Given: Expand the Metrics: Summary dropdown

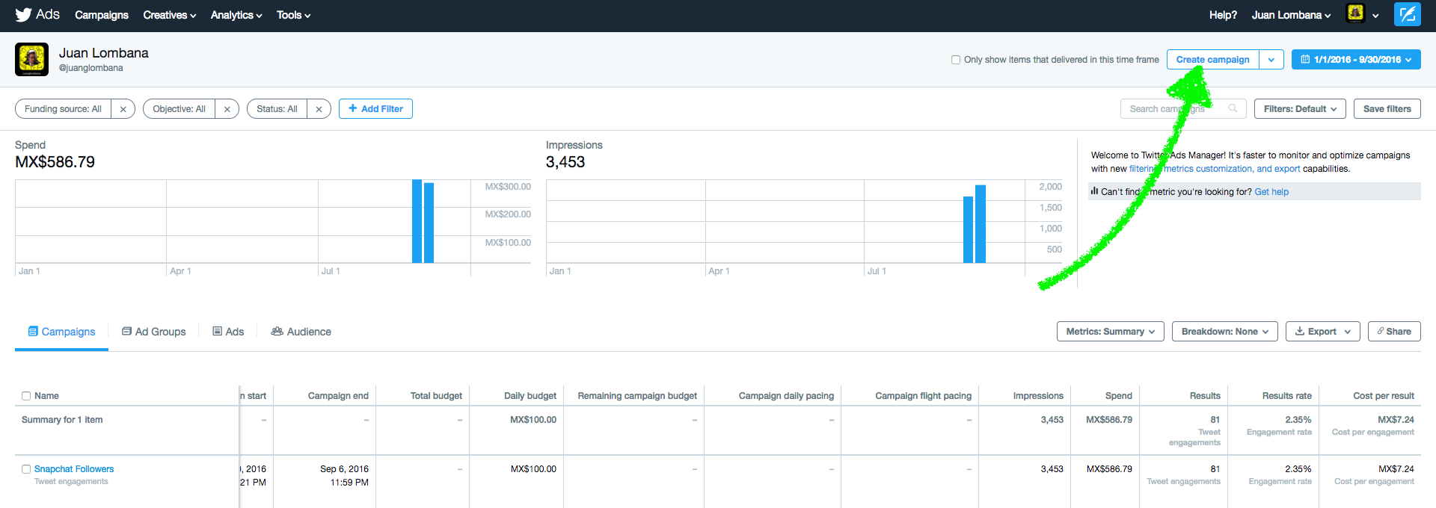Looking at the screenshot, I should tap(1110, 332).
